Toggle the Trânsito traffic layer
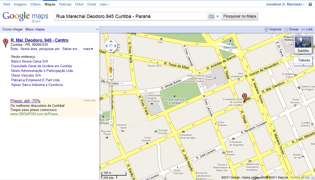 pyautogui.click(x=303, y=60)
